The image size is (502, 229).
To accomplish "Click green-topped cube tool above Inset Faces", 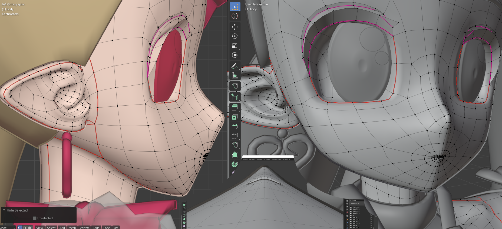I will (x=235, y=107).
